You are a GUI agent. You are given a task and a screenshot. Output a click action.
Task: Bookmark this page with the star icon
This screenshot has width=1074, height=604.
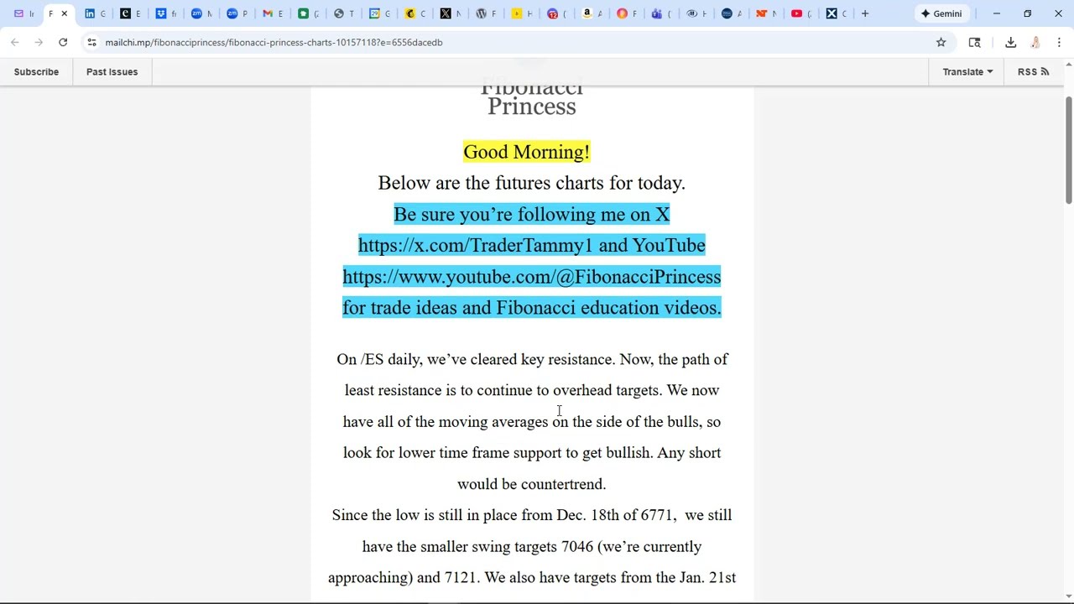tap(941, 42)
